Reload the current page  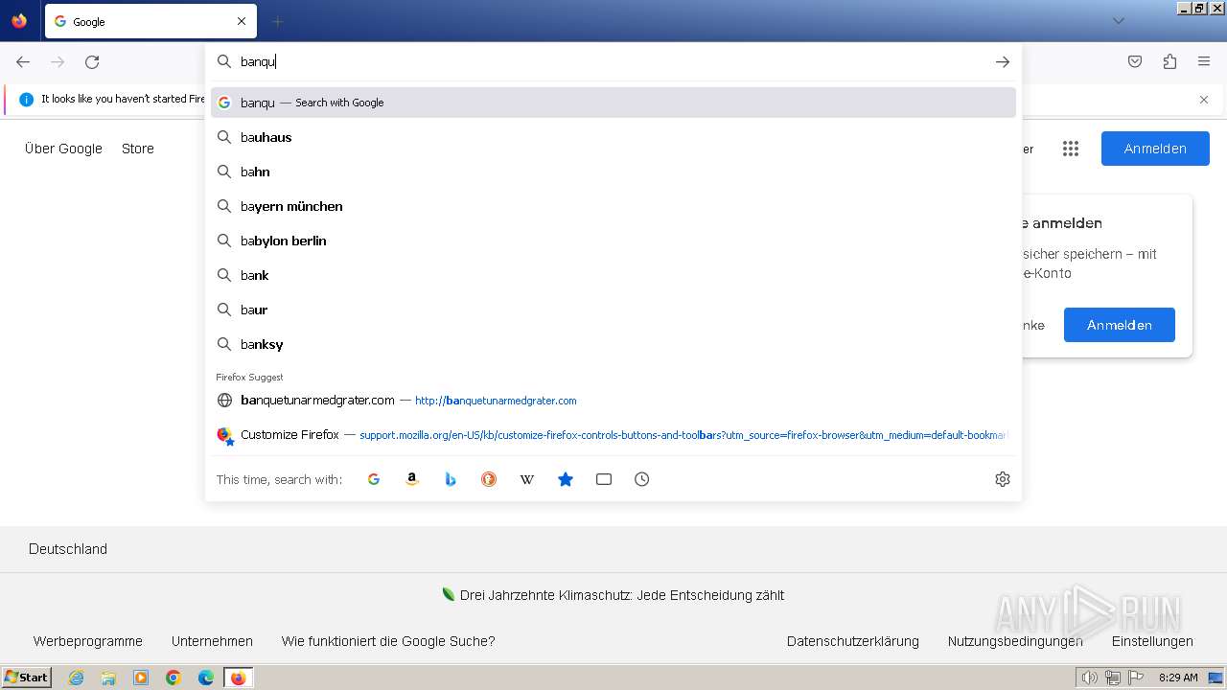(92, 62)
